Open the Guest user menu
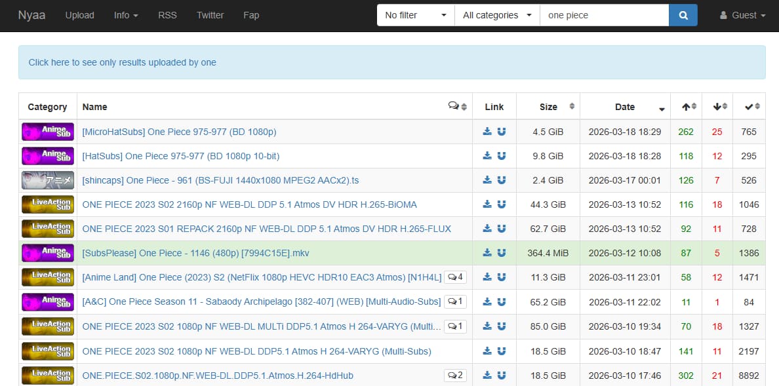Screen dimensions: 779x386 click(742, 15)
